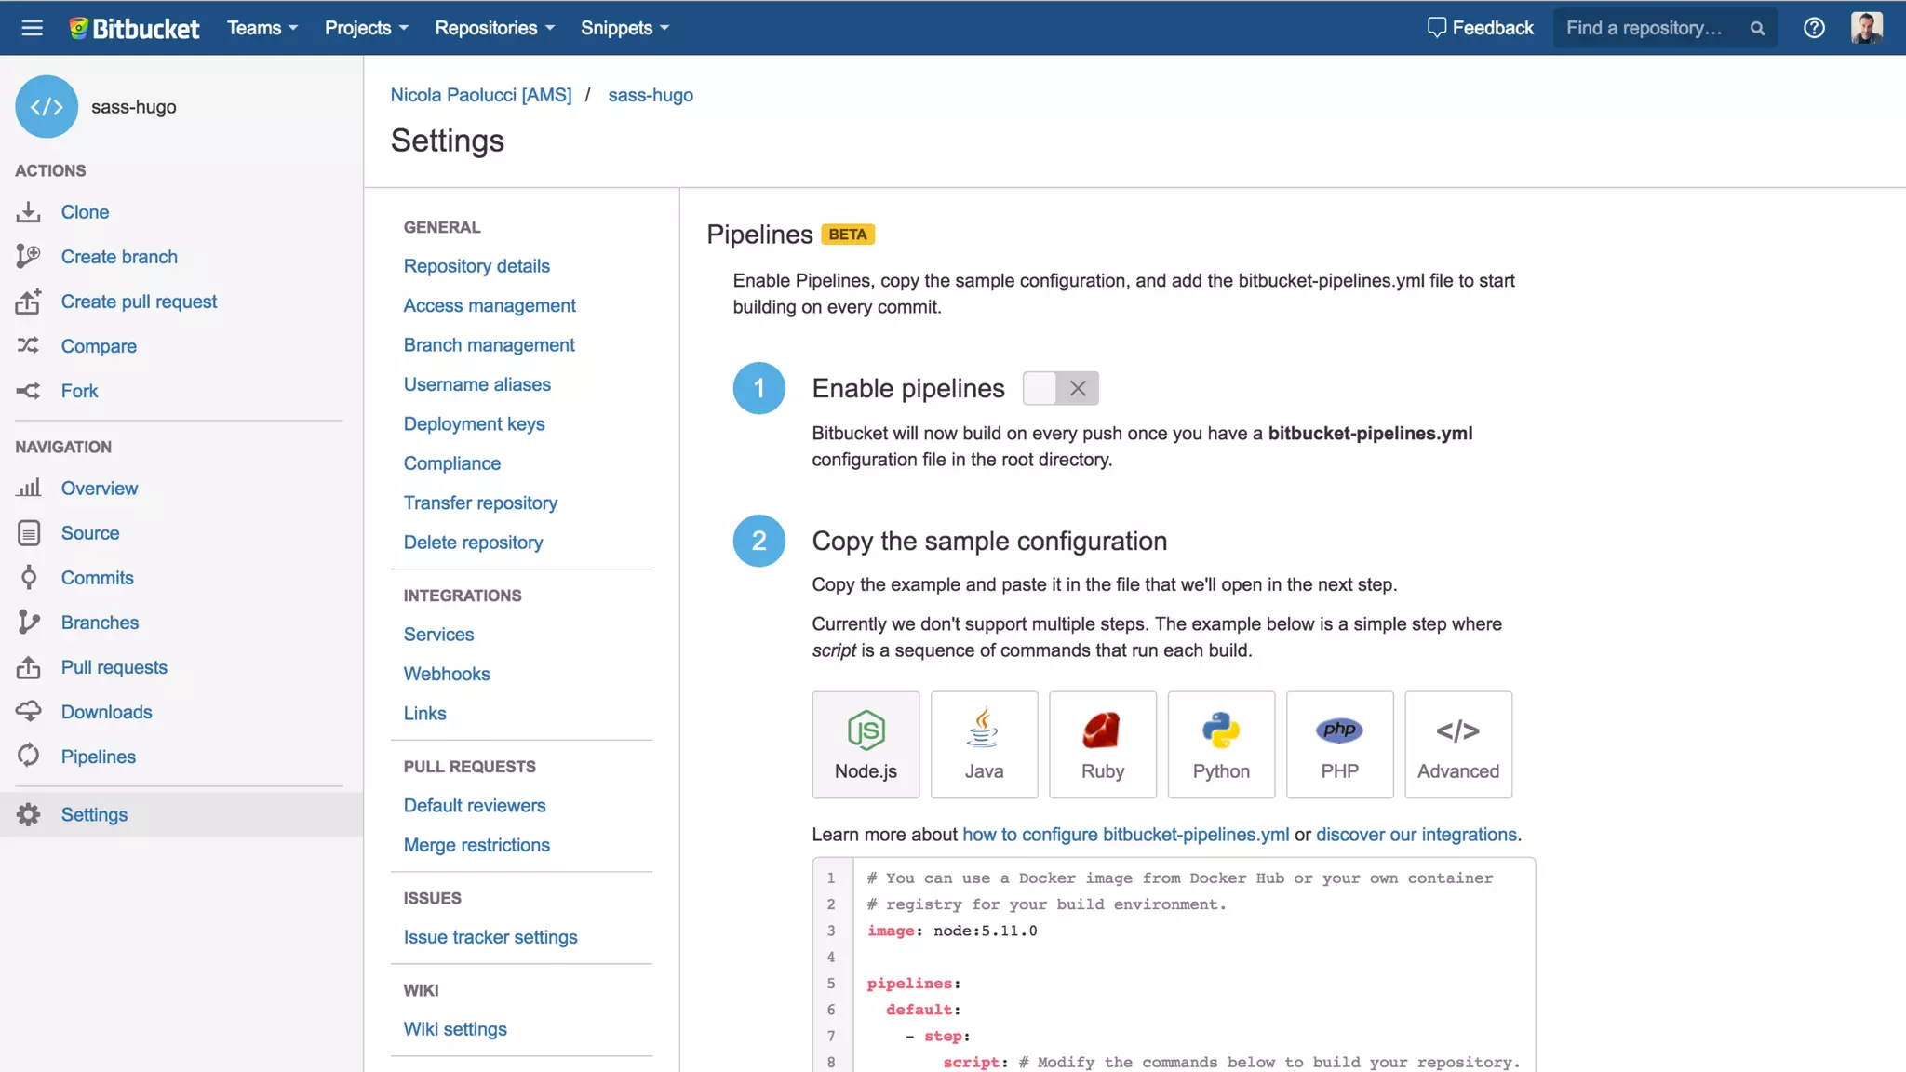Go to Pipelines in sidebar navigation

pyautogui.click(x=98, y=757)
